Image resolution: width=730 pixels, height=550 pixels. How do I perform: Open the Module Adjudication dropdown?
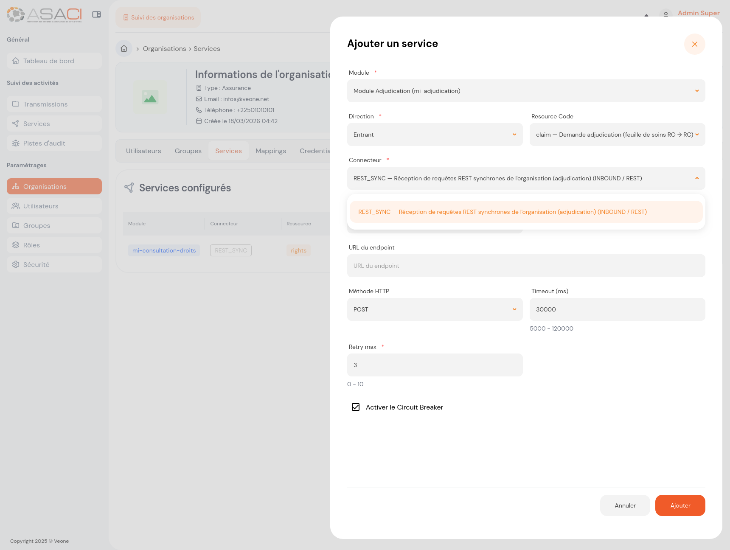point(526,91)
